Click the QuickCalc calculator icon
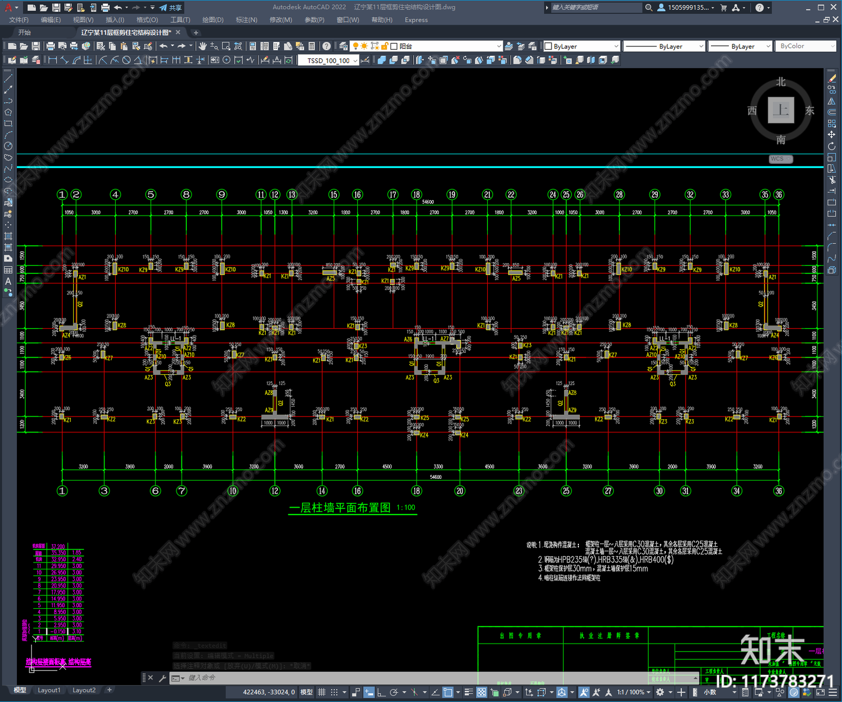This screenshot has height=702, width=842. [x=312, y=46]
